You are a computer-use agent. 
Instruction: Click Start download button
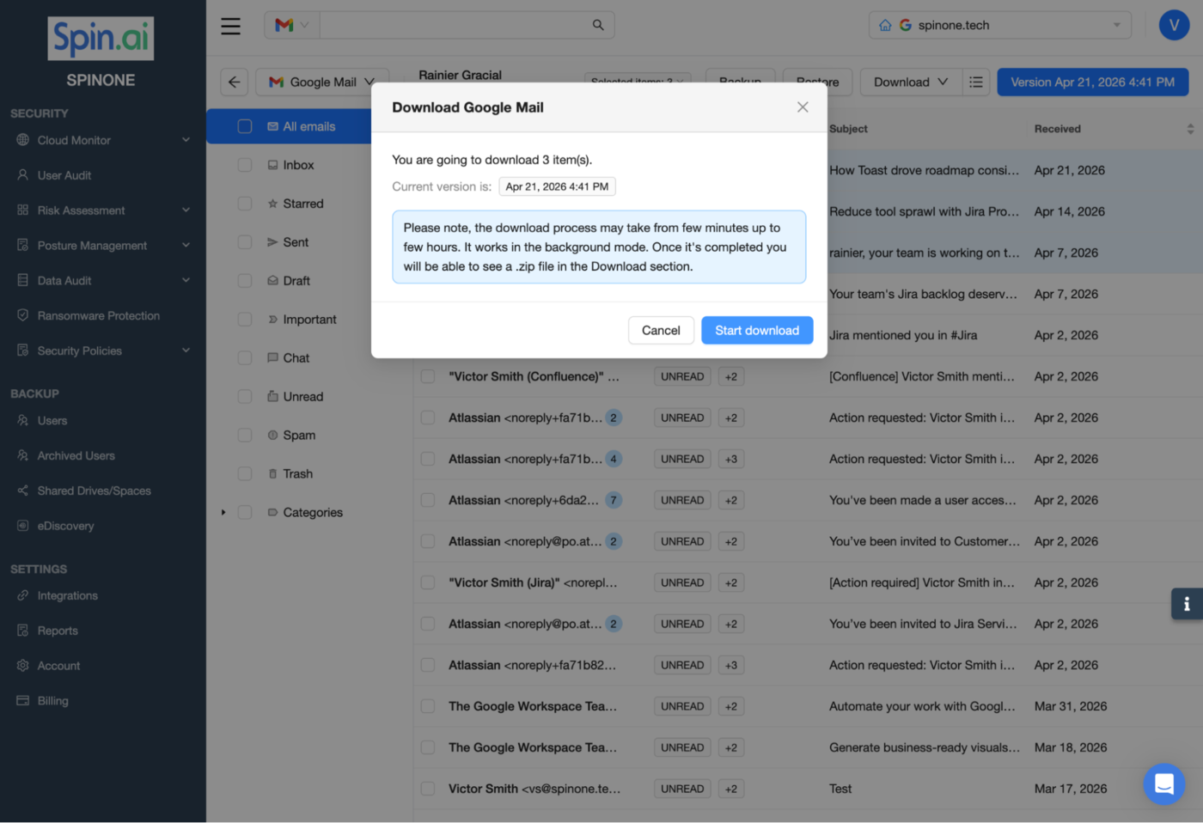[757, 330]
